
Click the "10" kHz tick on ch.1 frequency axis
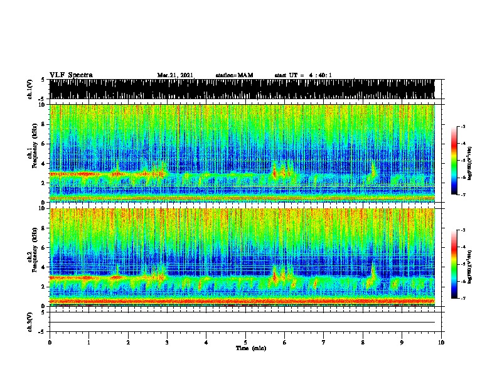43,105
